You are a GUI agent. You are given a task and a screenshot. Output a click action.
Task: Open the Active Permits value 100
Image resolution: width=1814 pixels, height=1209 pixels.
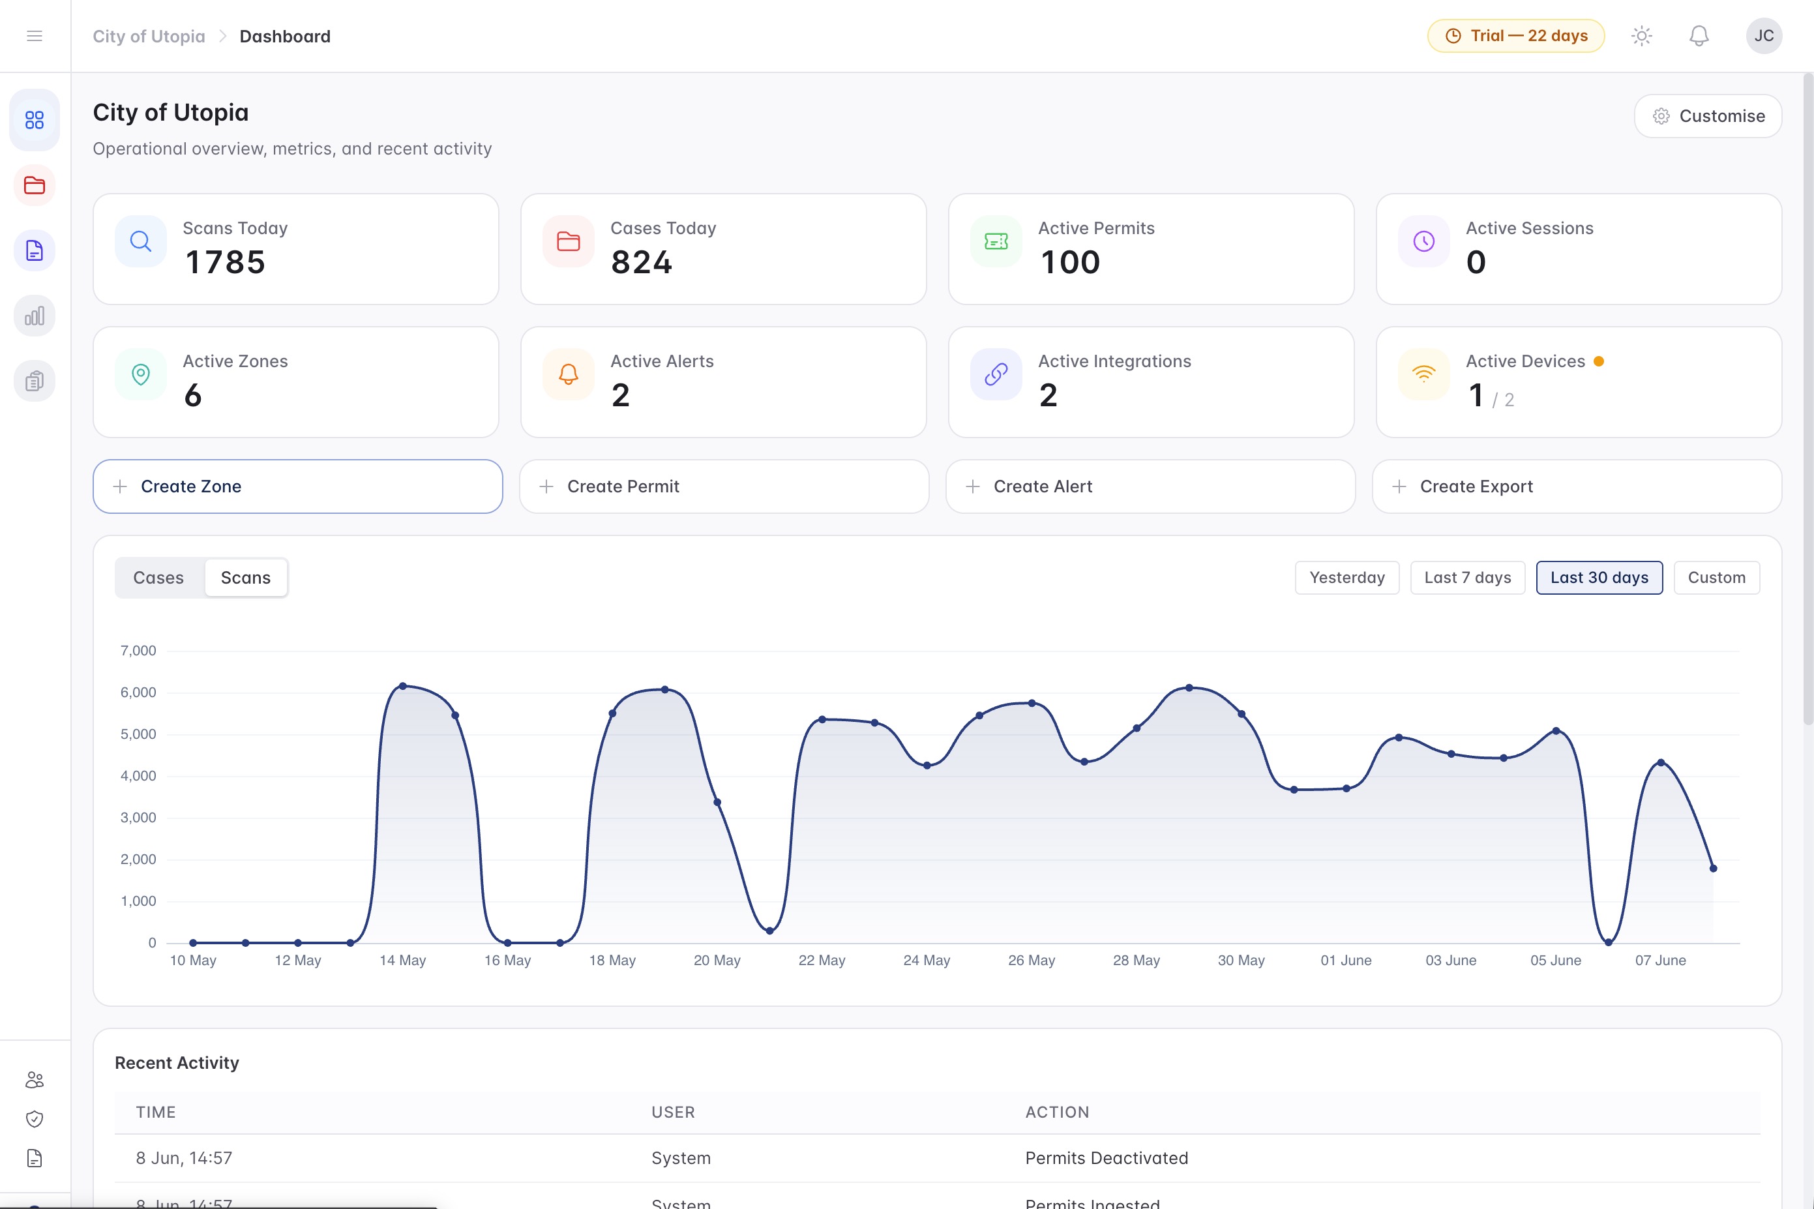pyautogui.click(x=1070, y=262)
